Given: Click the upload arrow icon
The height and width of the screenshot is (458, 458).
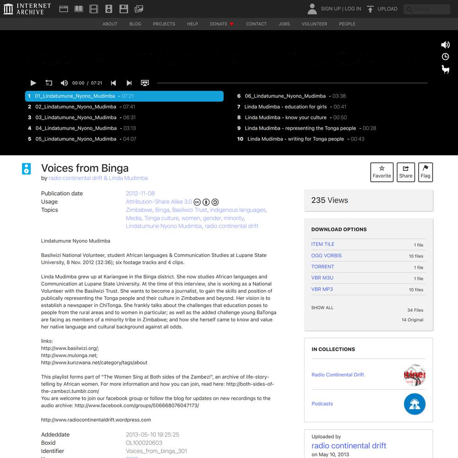Looking at the screenshot, I should click(x=370, y=9).
